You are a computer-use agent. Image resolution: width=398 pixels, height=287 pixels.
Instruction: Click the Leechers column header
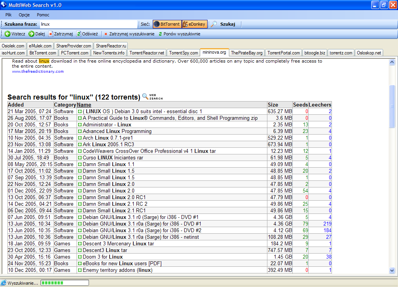point(320,105)
